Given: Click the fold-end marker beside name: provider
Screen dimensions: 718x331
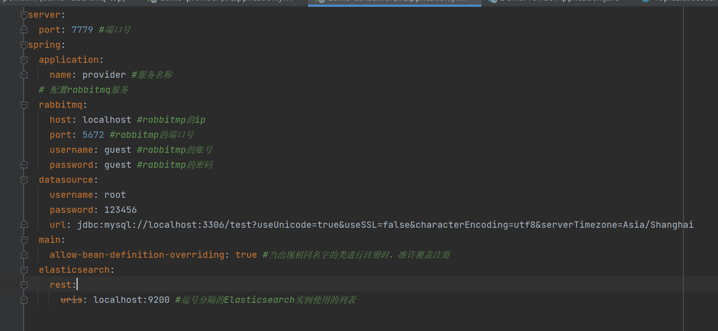Looking at the screenshot, I should [x=24, y=75].
